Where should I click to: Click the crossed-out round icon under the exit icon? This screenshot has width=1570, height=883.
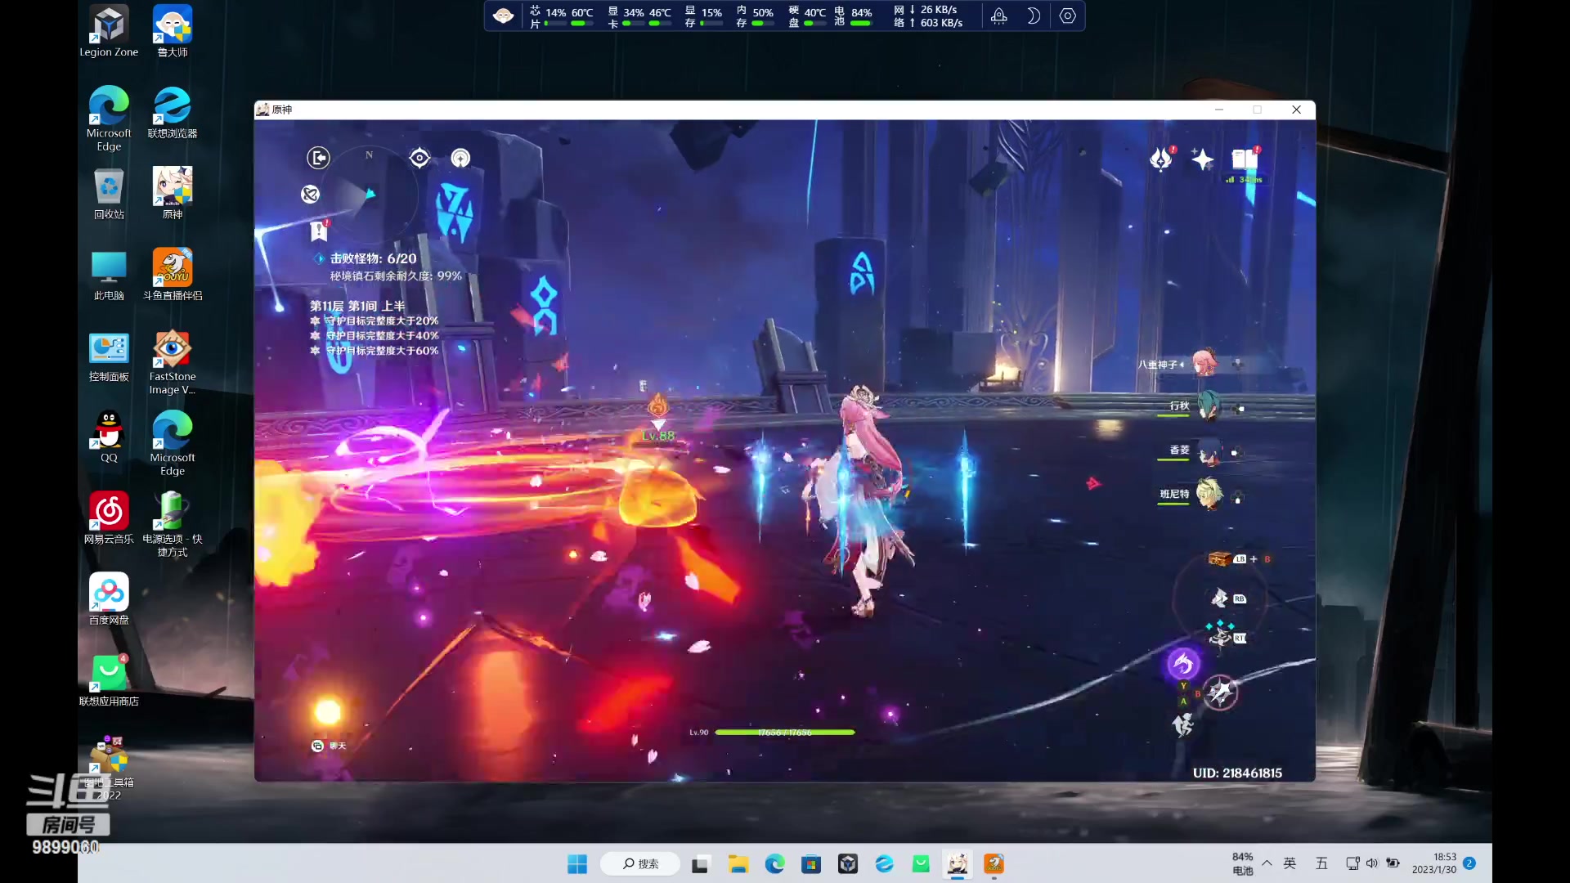click(x=310, y=194)
